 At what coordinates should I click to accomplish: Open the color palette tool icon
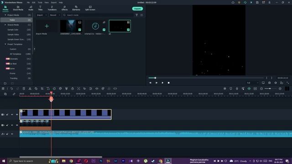[x=60, y=89]
